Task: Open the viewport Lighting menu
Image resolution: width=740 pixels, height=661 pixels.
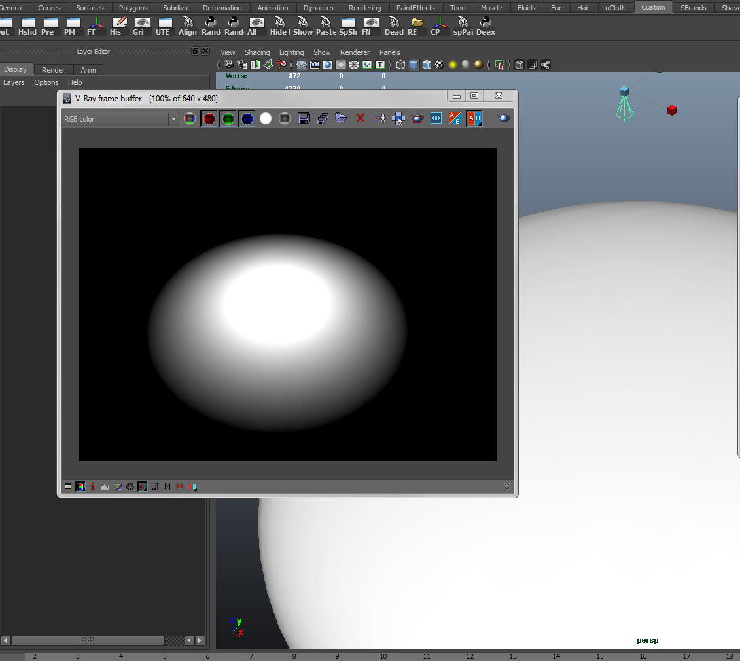Action: pos(292,52)
